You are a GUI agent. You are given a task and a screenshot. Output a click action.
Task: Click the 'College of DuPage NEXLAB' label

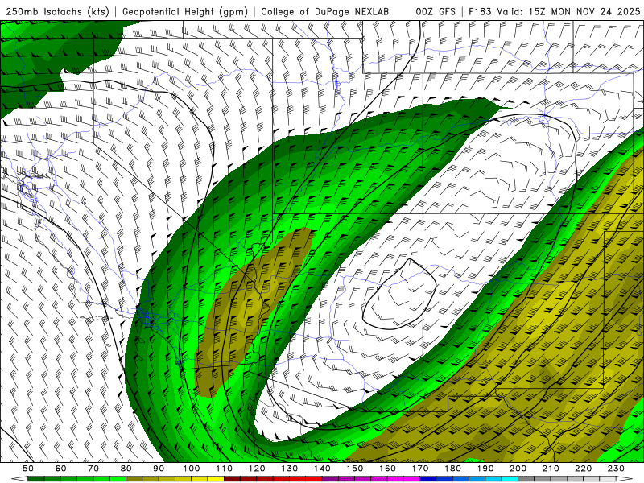pos(325,12)
